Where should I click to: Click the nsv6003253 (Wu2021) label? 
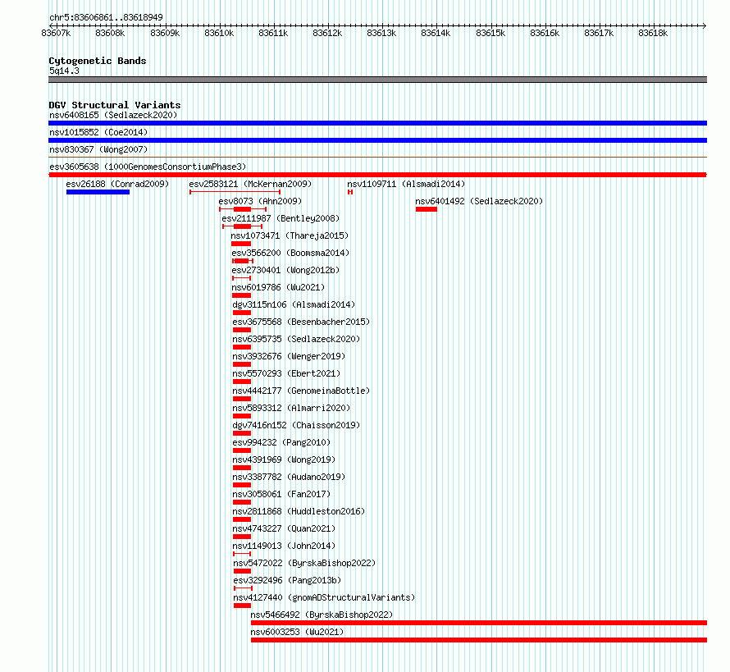pos(297,632)
